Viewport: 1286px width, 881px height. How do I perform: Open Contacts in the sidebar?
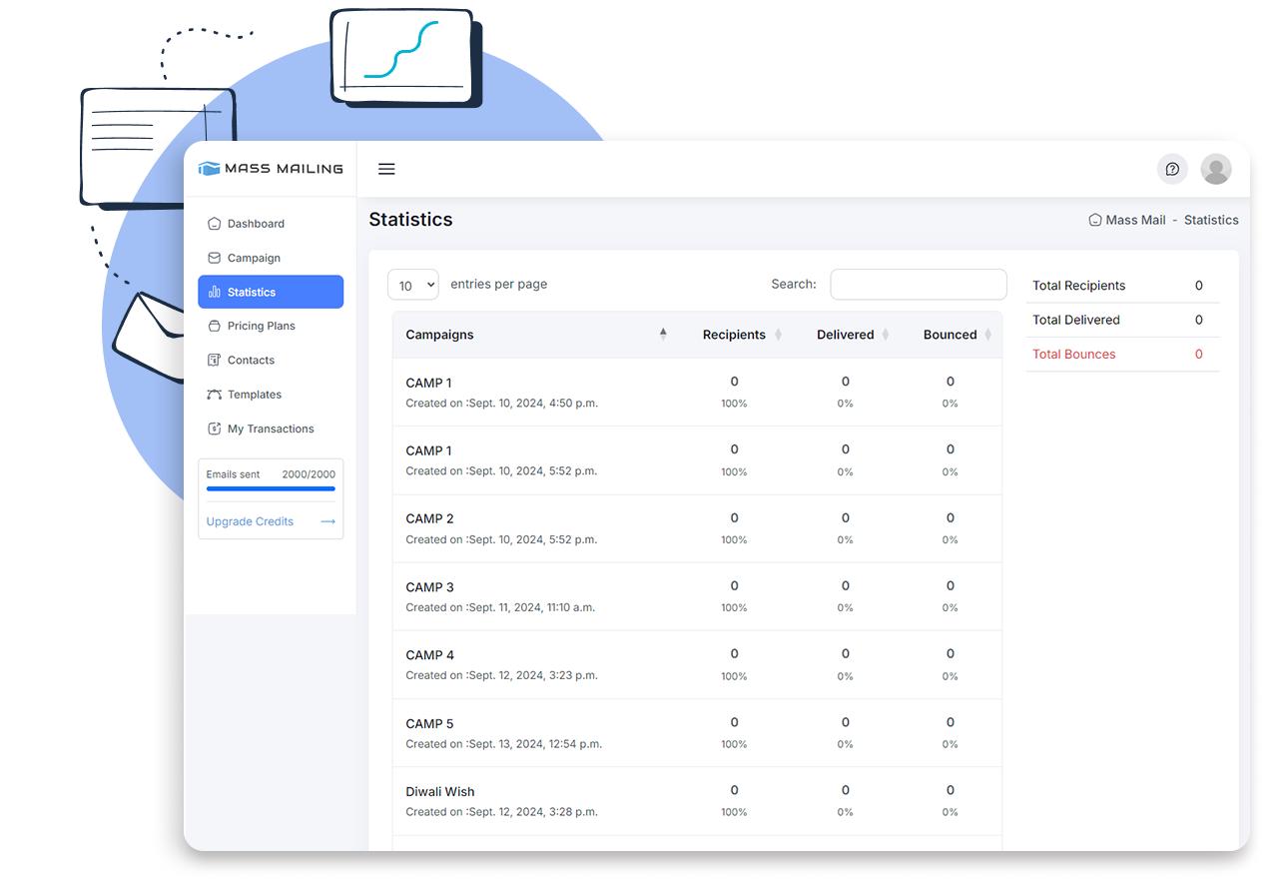coord(251,361)
